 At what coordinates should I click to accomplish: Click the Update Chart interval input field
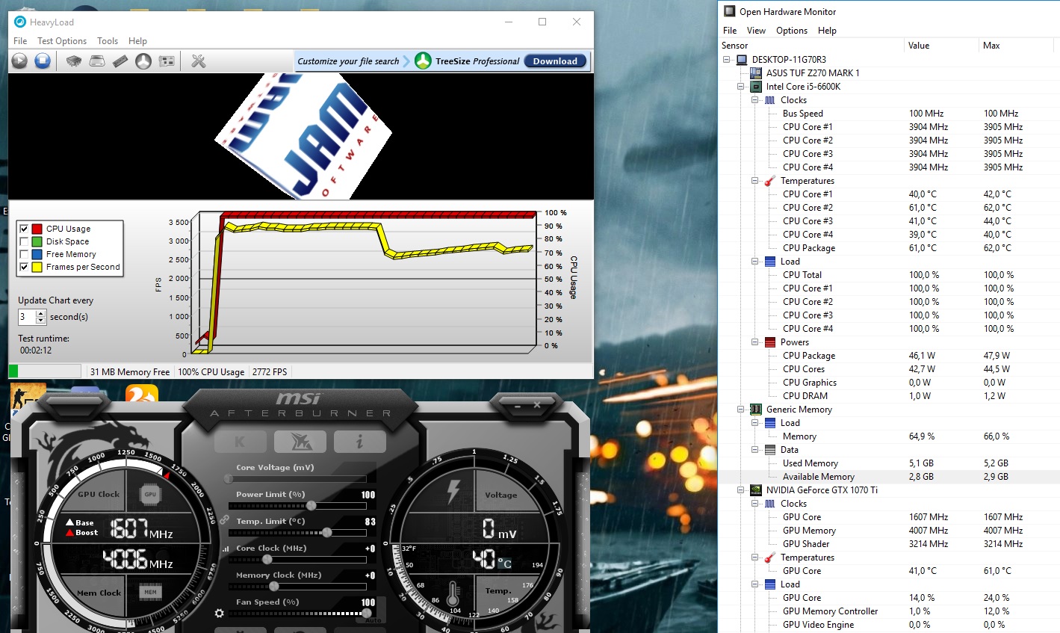[27, 317]
